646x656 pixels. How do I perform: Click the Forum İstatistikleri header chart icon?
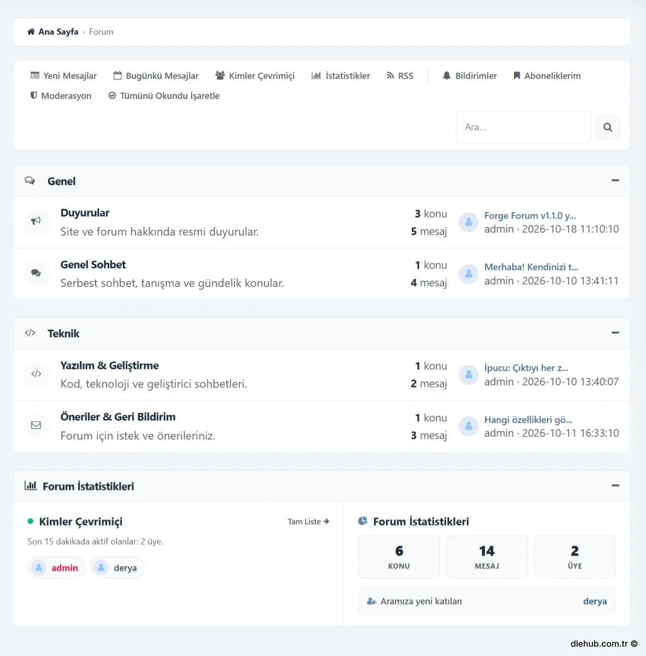coord(31,485)
